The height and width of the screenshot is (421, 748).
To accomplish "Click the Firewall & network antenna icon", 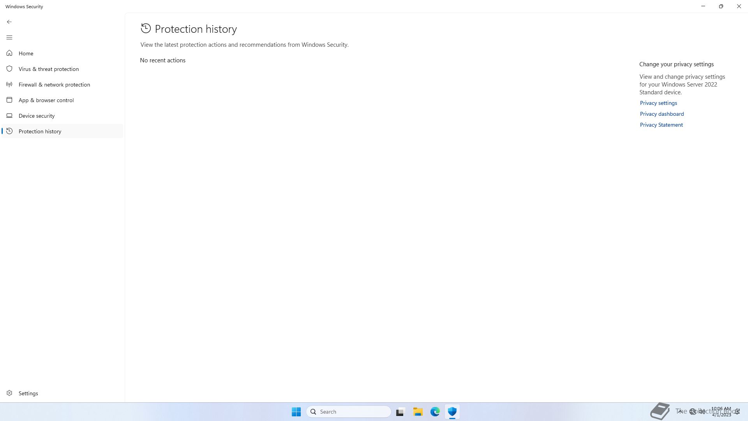I will point(9,84).
